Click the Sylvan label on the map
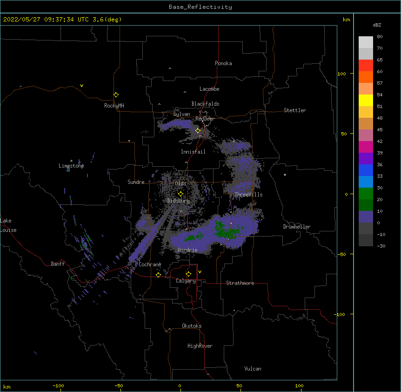This screenshot has width=401, height=392. (x=181, y=114)
